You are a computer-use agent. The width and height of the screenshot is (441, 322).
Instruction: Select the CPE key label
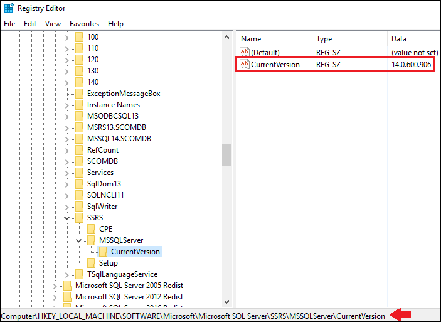click(x=105, y=229)
